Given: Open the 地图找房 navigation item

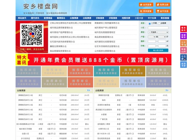Looking at the screenshot, I should [126, 18].
